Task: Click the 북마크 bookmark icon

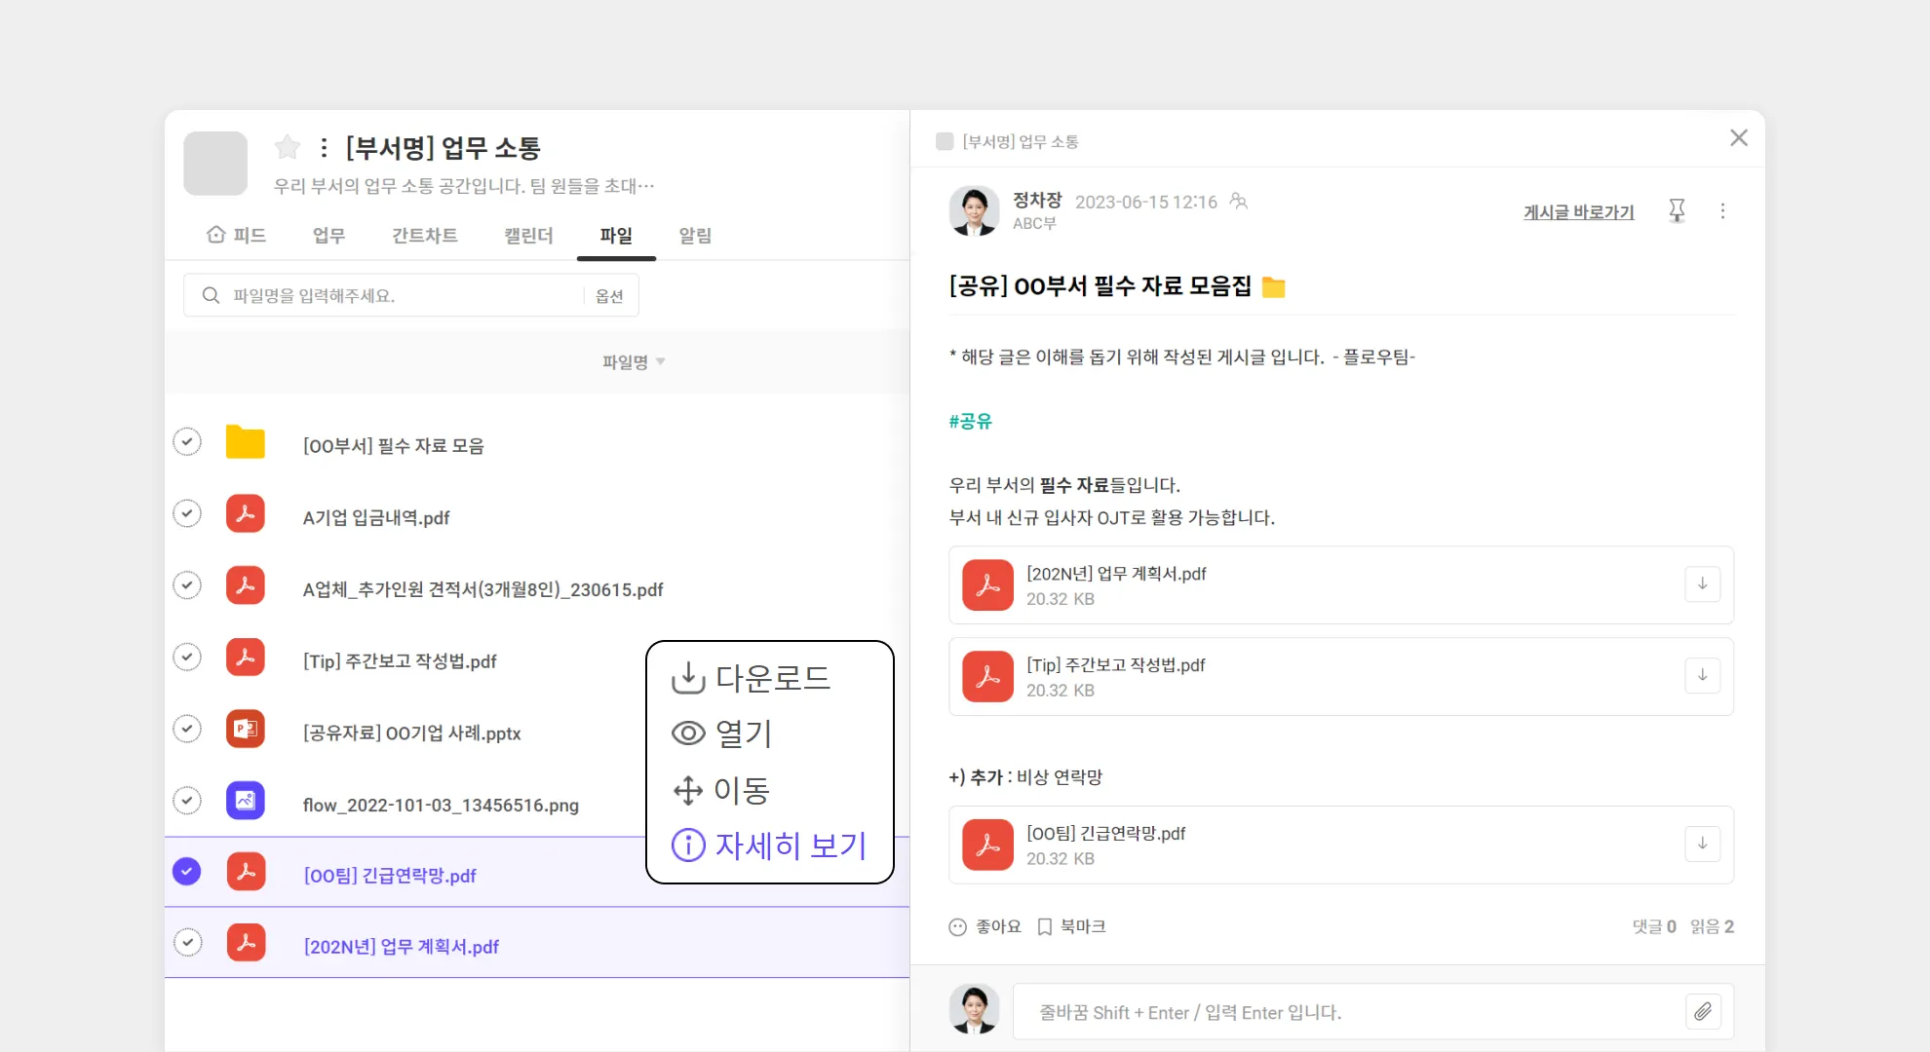Action: [x=1044, y=926]
